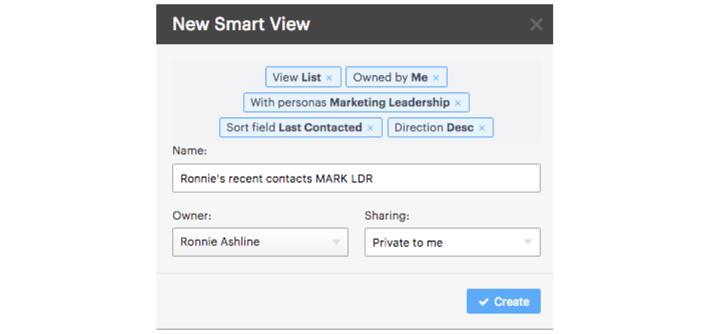Click the Owner dropdown arrow
Screen dimensions: 706x334
(337, 242)
